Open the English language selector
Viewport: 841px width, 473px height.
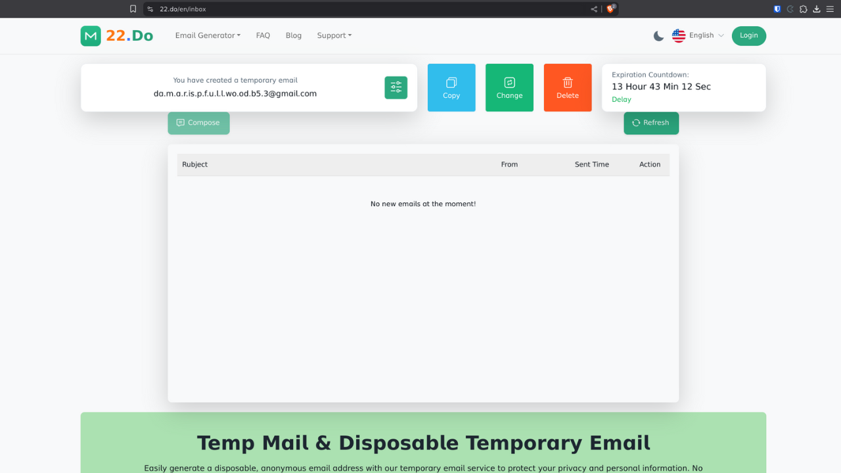[698, 35]
